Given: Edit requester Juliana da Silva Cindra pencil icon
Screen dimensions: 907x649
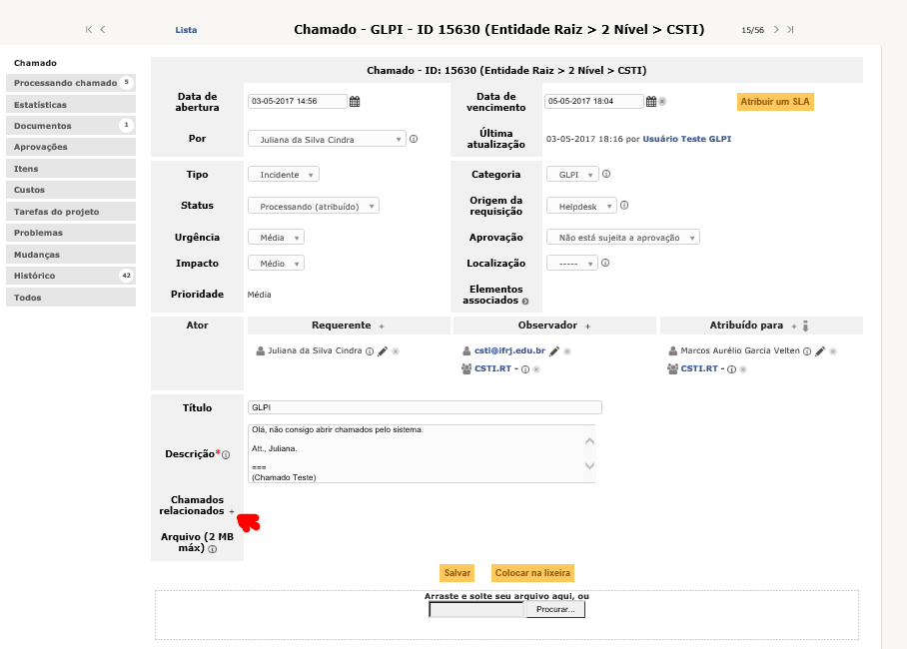Looking at the screenshot, I should (x=383, y=351).
